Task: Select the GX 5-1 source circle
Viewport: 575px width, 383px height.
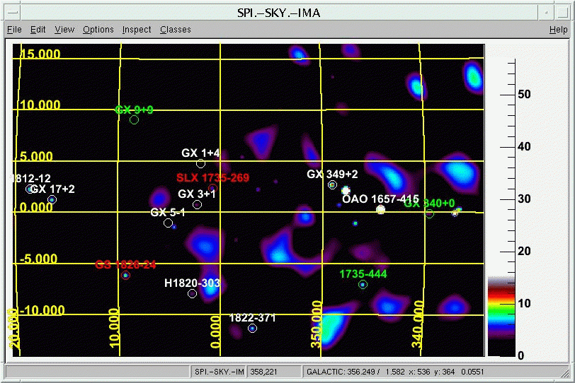Action: tap(168, 223)
